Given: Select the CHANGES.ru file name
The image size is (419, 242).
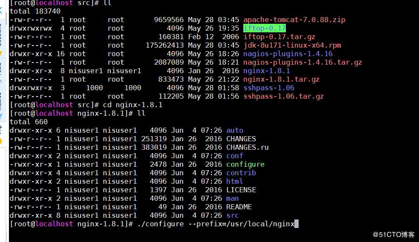Looking at the screenshot, I should pyautogui.click(x=248, y=148).
